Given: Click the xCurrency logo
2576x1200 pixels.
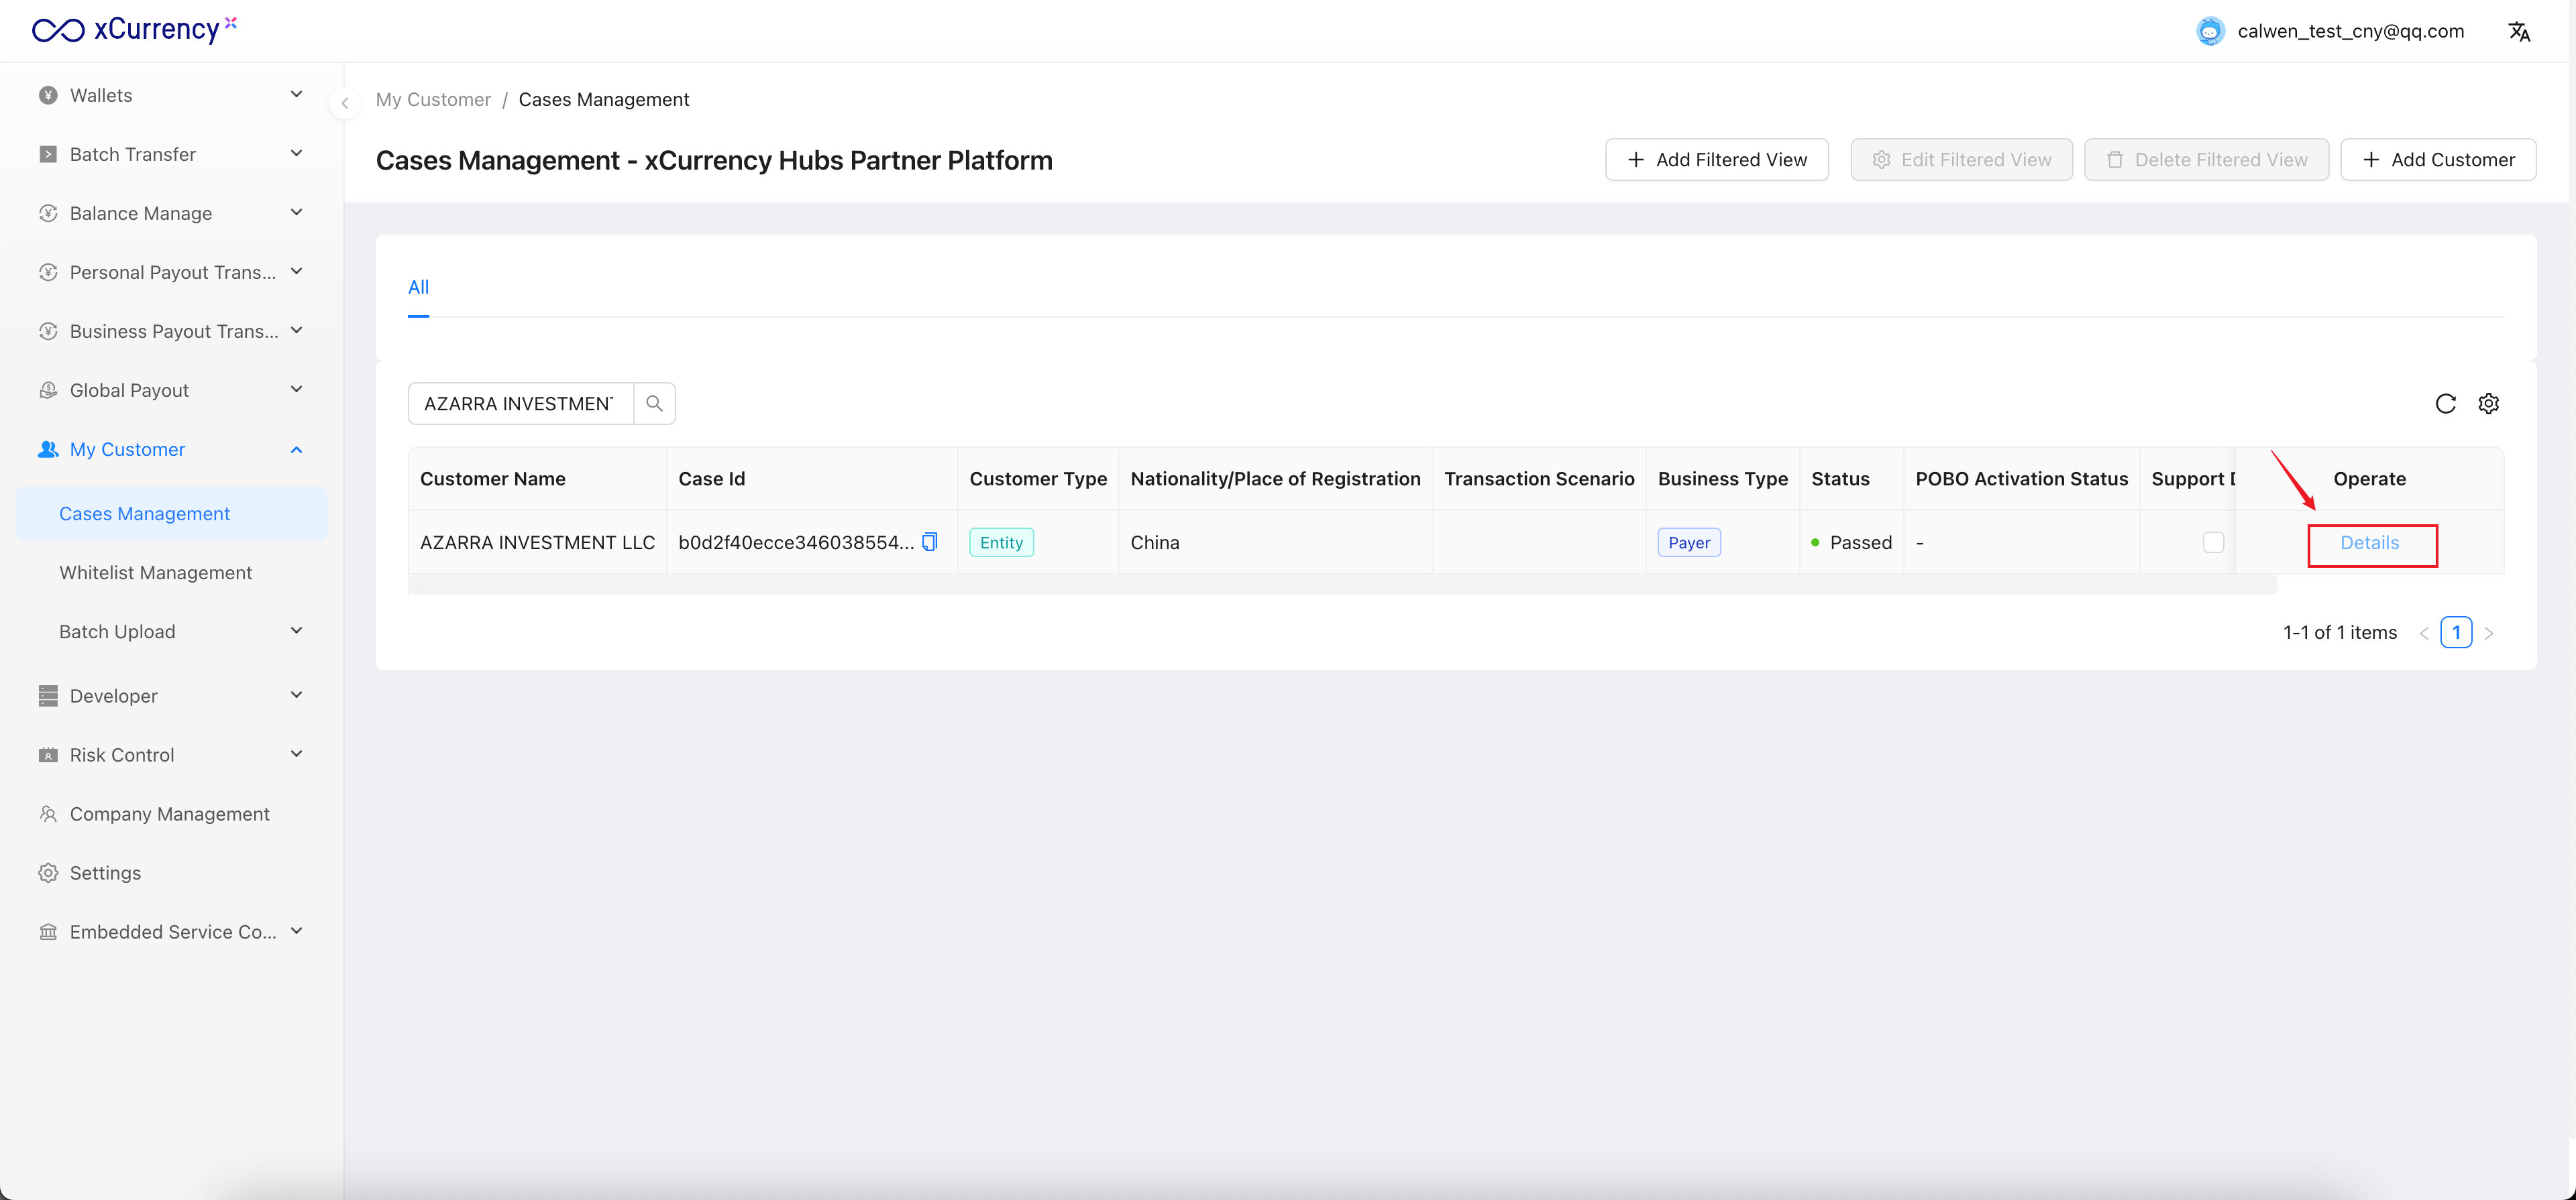Looking at the screenshot, I should (135, 29).
